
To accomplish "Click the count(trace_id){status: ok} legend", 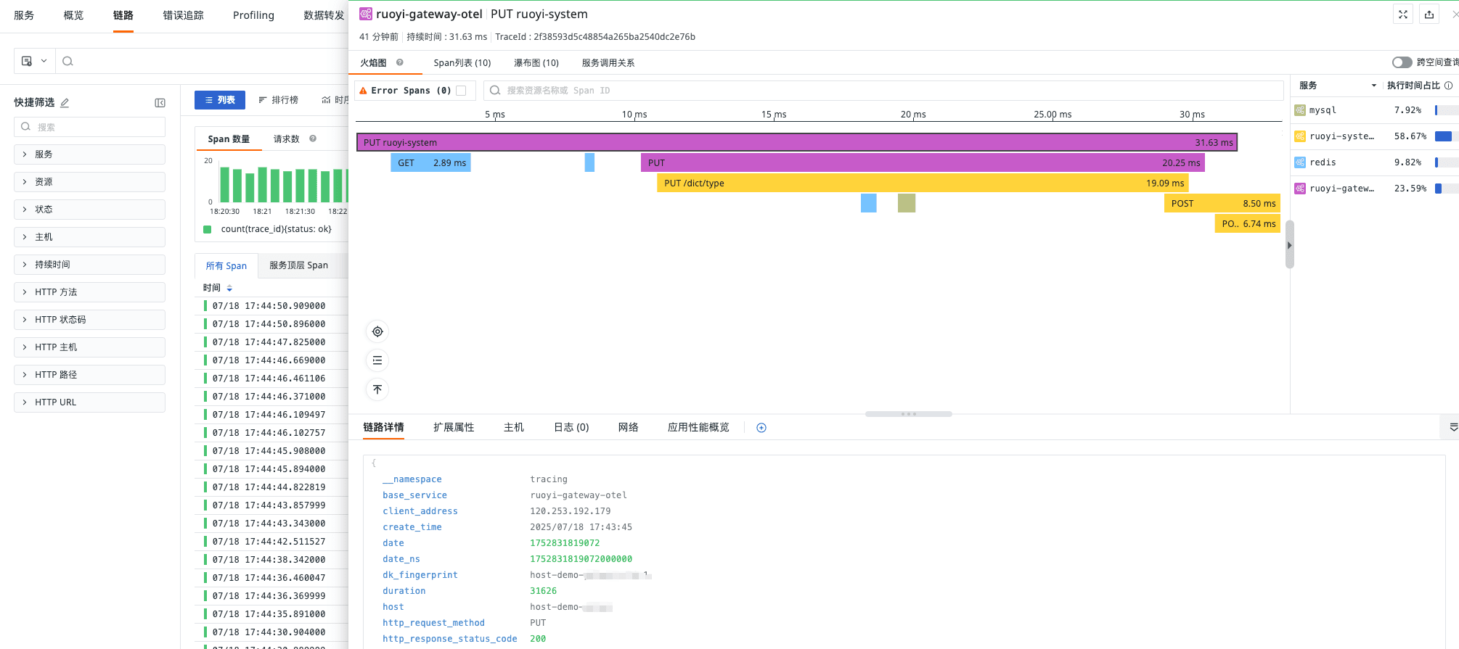I will pyautogui.click(x=268, y=229).
